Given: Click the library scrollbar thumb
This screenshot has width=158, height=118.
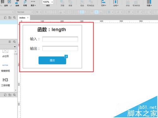Looking at the screenshot, I should coord(15,54).
